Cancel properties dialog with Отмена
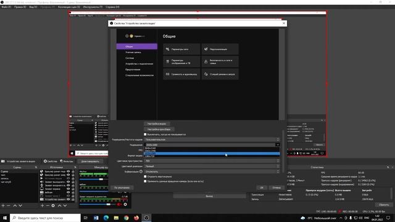This screenshot has width=395, height=222. (276, 187)
